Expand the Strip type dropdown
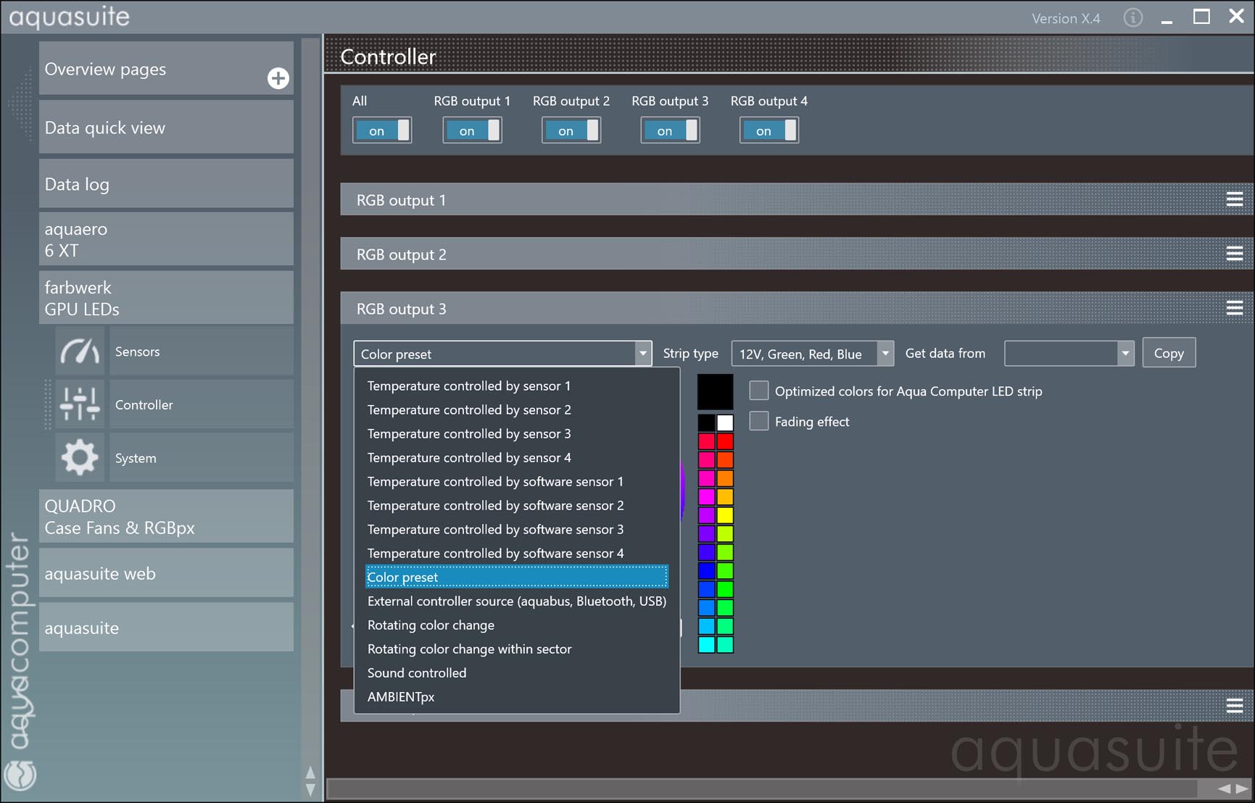Viewport: 1255px width, 803px height. [x=885, y=354]
